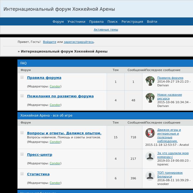Click snooker's default silhouette avatar
Screen dimensions: 193x193
(x=150, y=176)
